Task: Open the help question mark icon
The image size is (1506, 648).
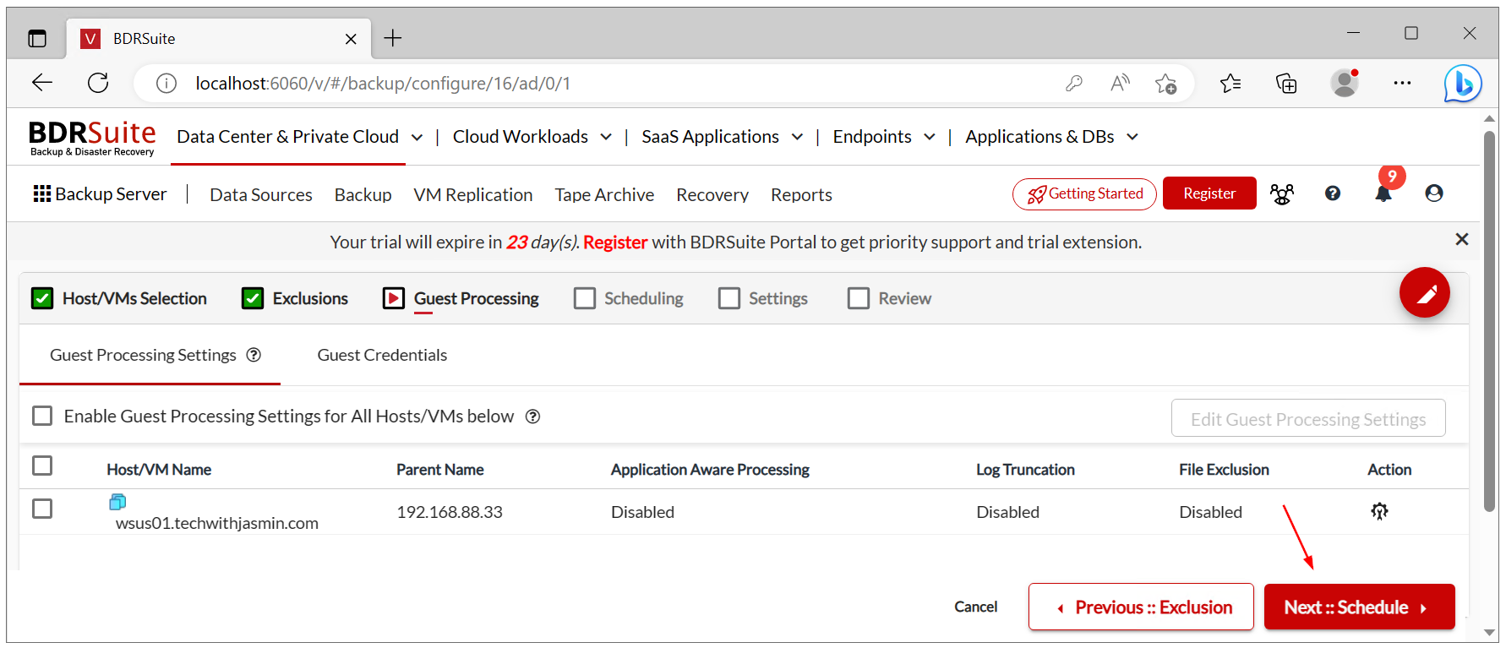Action: [1333, 193]
